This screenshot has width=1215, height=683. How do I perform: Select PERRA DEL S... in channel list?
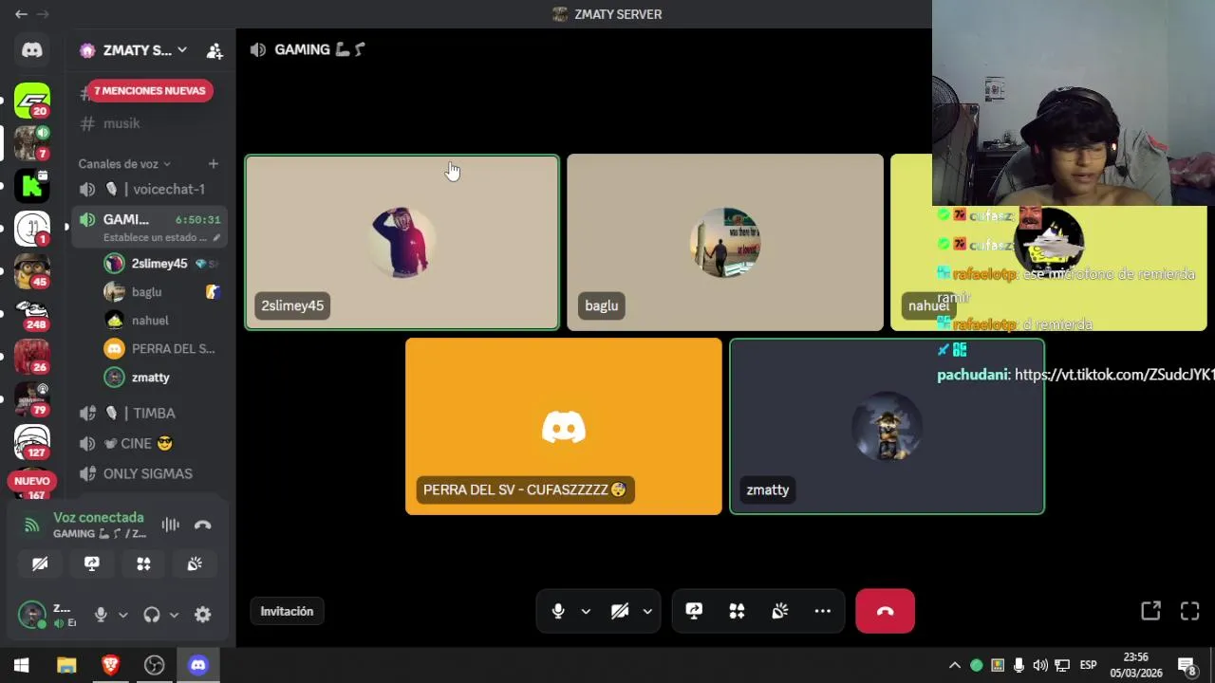click(x=161, y=348)
